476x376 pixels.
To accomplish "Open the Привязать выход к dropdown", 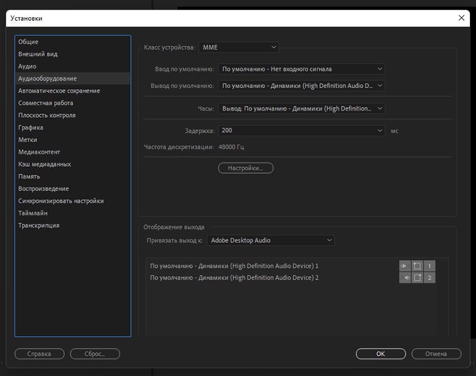I will pos(271,240).
